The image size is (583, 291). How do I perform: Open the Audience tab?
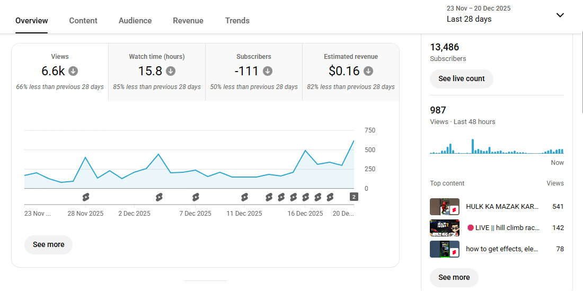135,21
